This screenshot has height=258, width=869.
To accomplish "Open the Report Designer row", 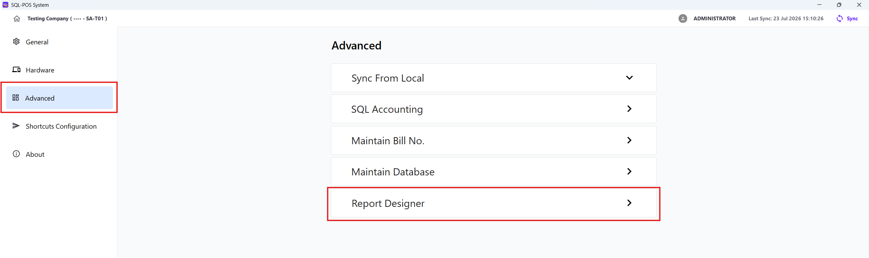I will [493, 203].
